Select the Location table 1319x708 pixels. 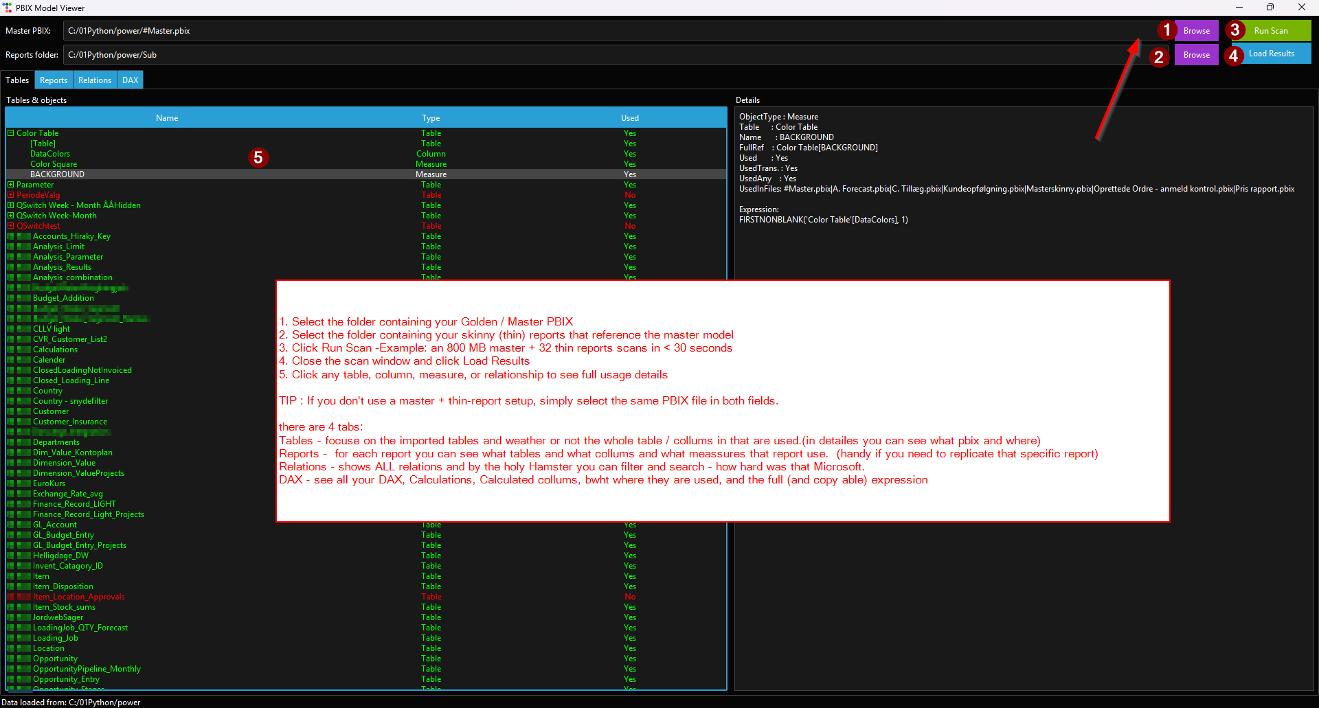click(366, 648)
